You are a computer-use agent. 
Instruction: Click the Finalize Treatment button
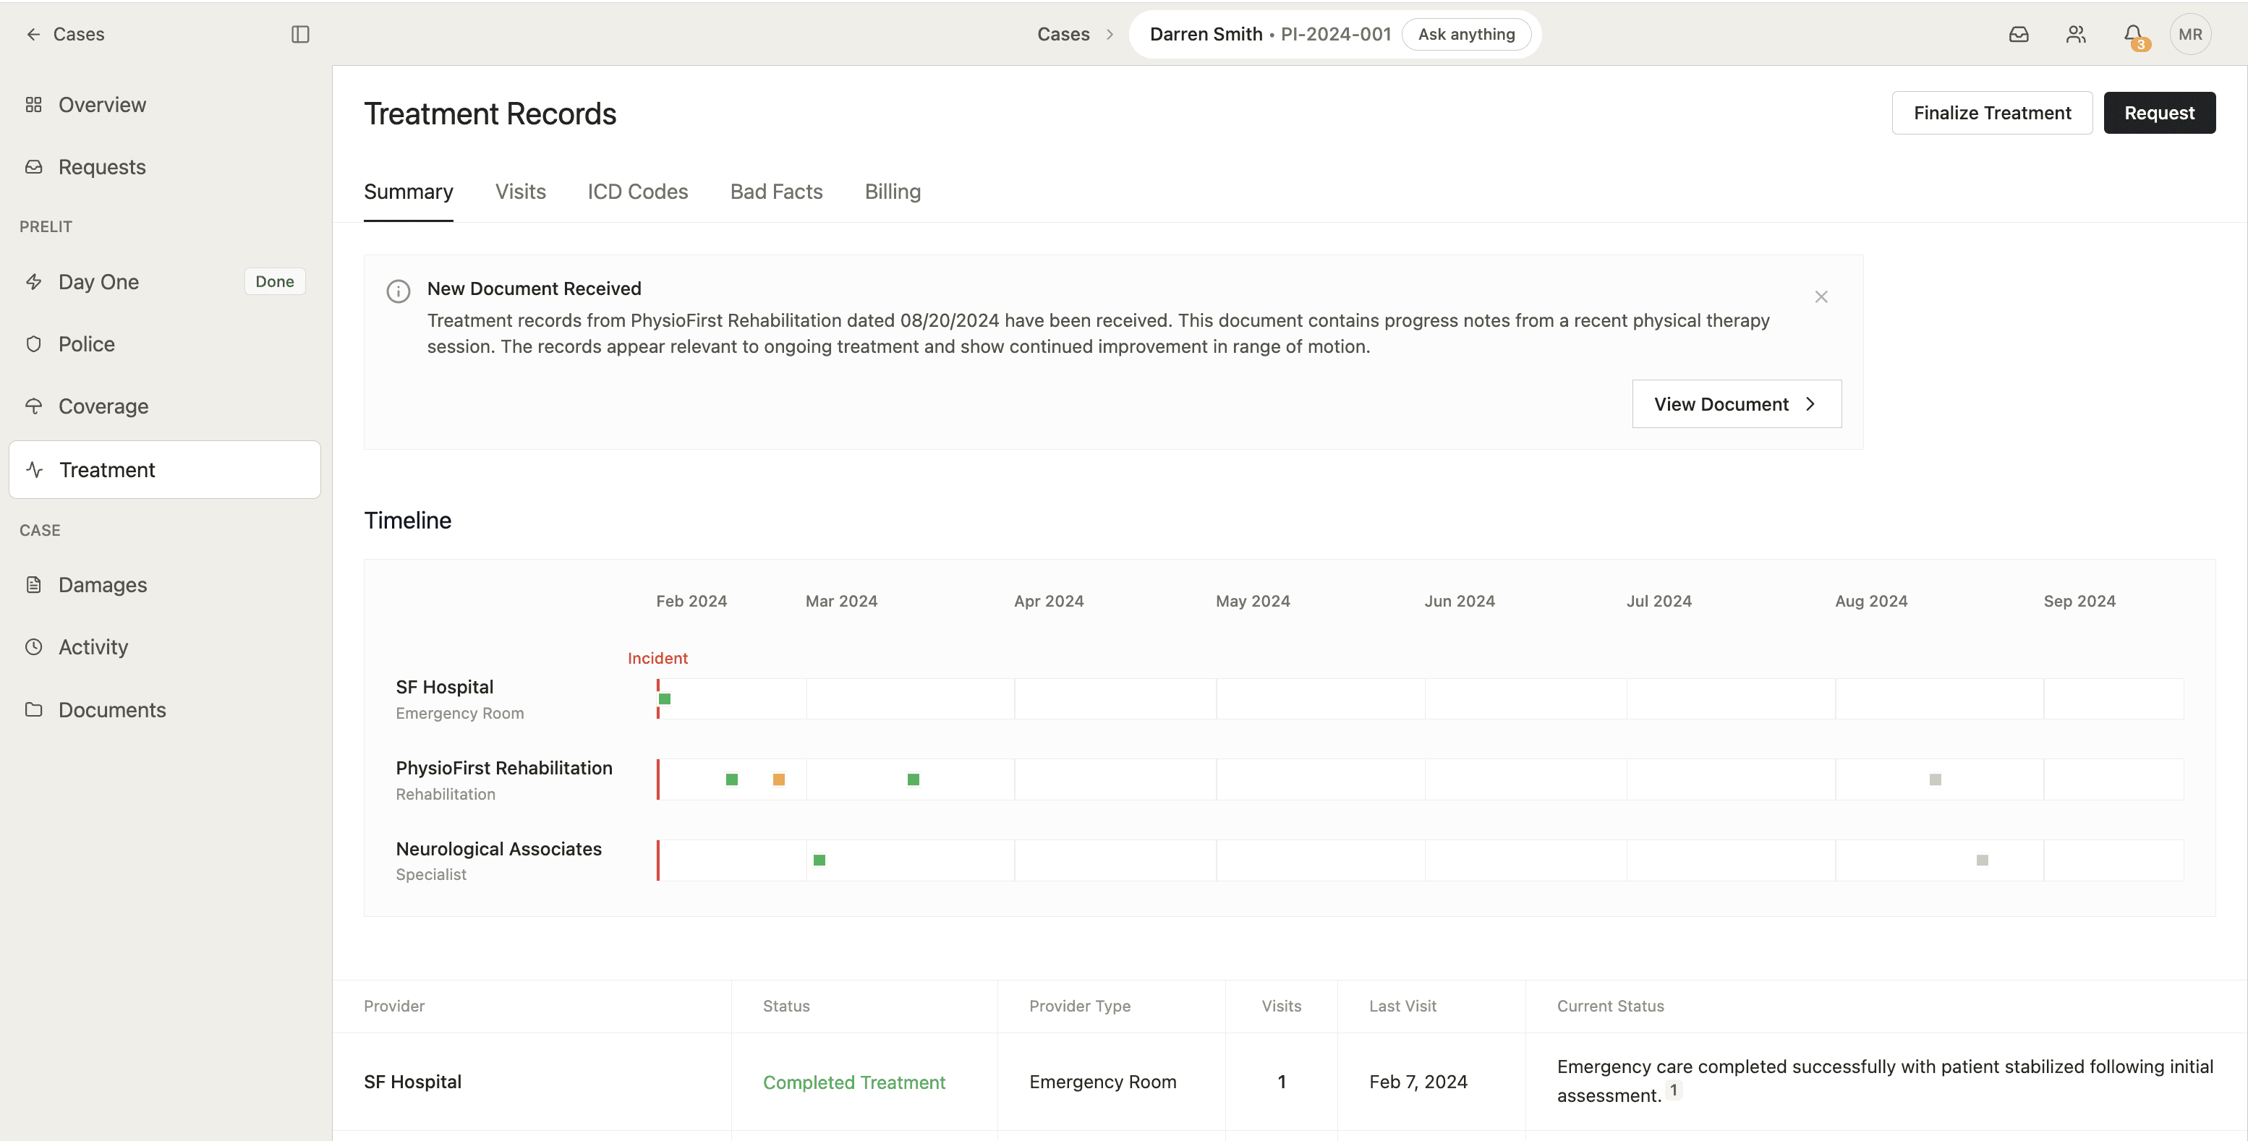tap(1991, 113)
